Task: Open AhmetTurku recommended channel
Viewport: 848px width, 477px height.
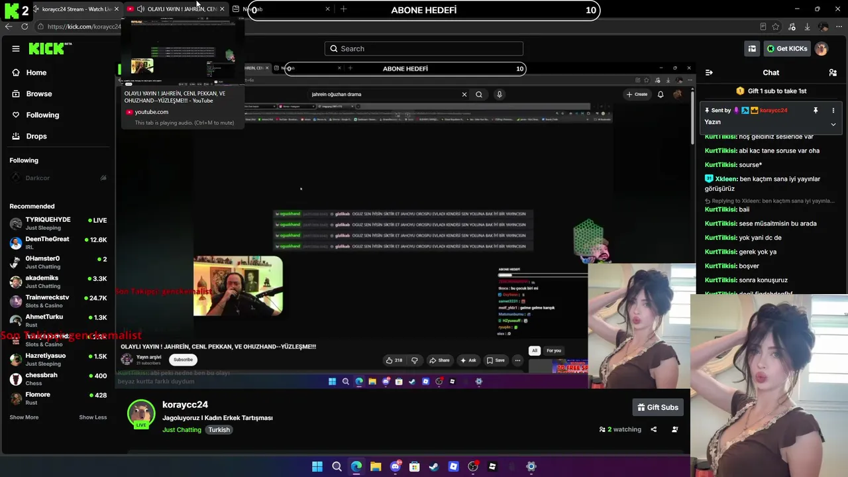Action: 58,321
